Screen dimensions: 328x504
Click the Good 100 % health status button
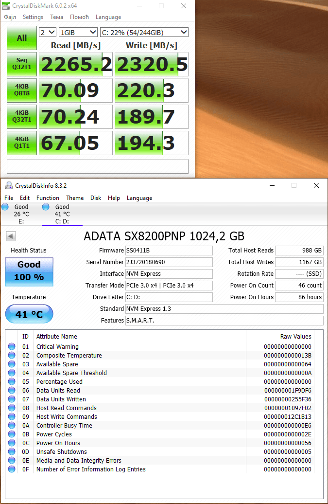[x=29, y=271]
